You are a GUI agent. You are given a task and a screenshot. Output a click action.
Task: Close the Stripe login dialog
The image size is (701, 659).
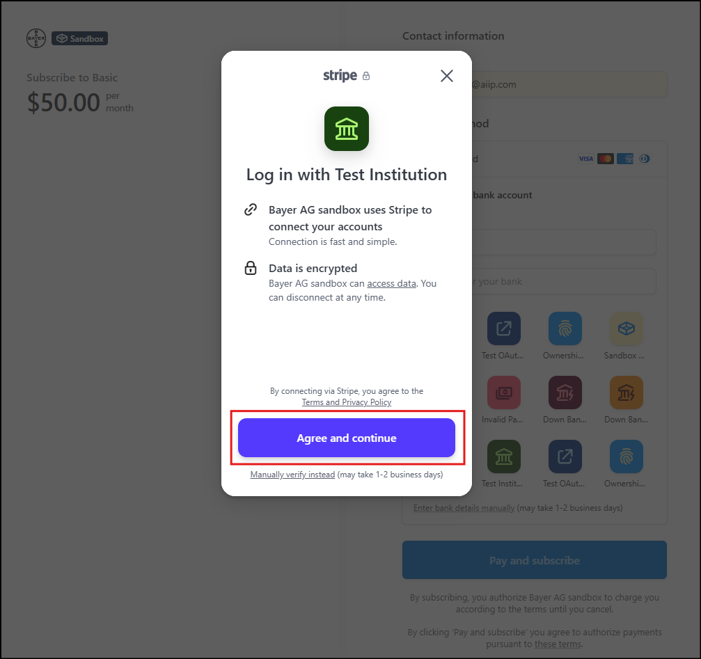(x=447, y=76)
